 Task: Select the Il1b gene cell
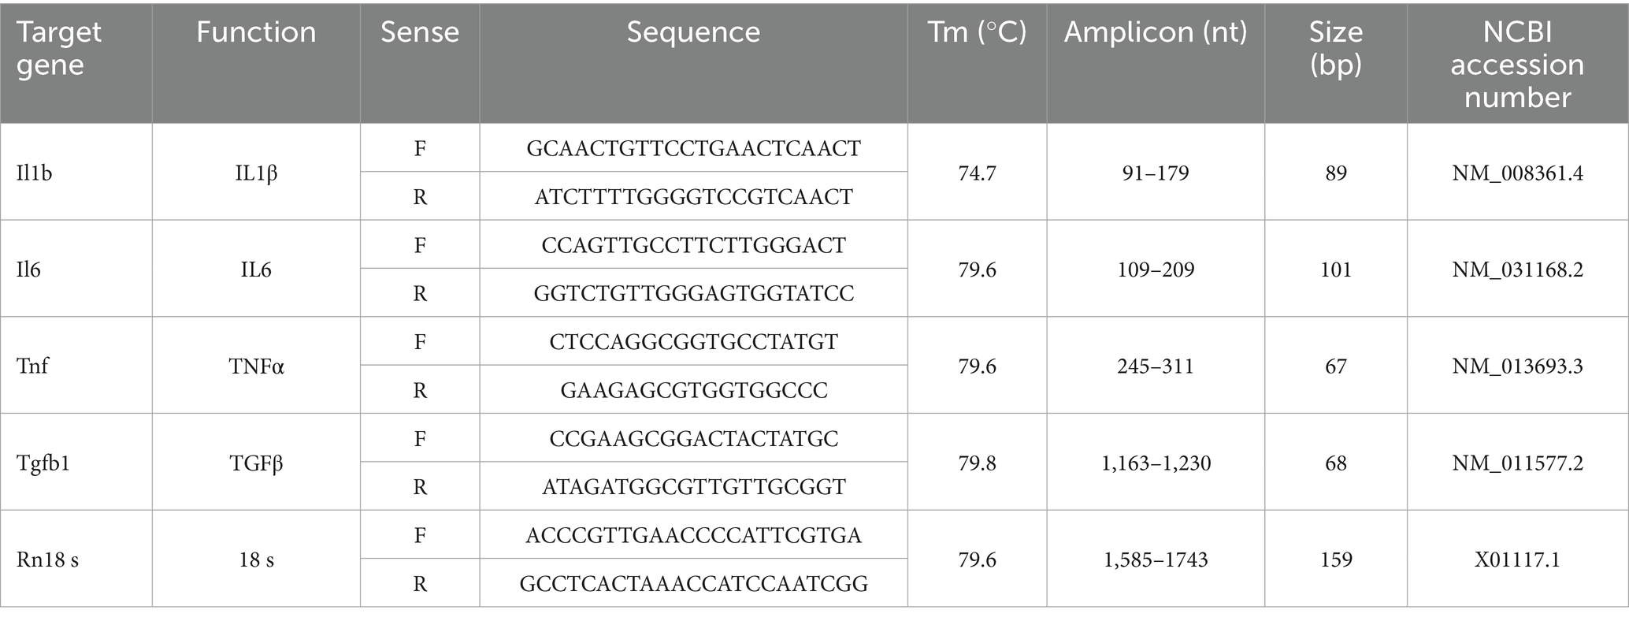pos(35,173)
